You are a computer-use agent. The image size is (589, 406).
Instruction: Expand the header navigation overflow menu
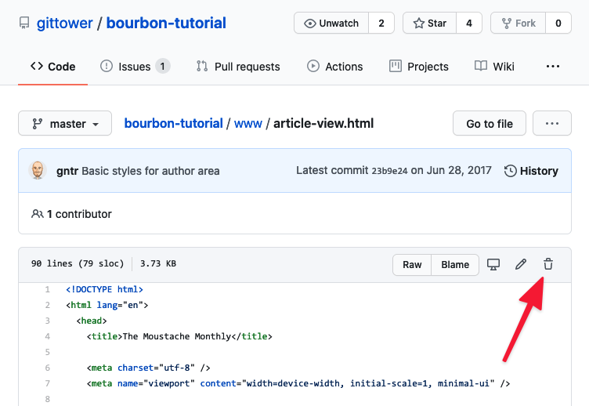point(553,67)
